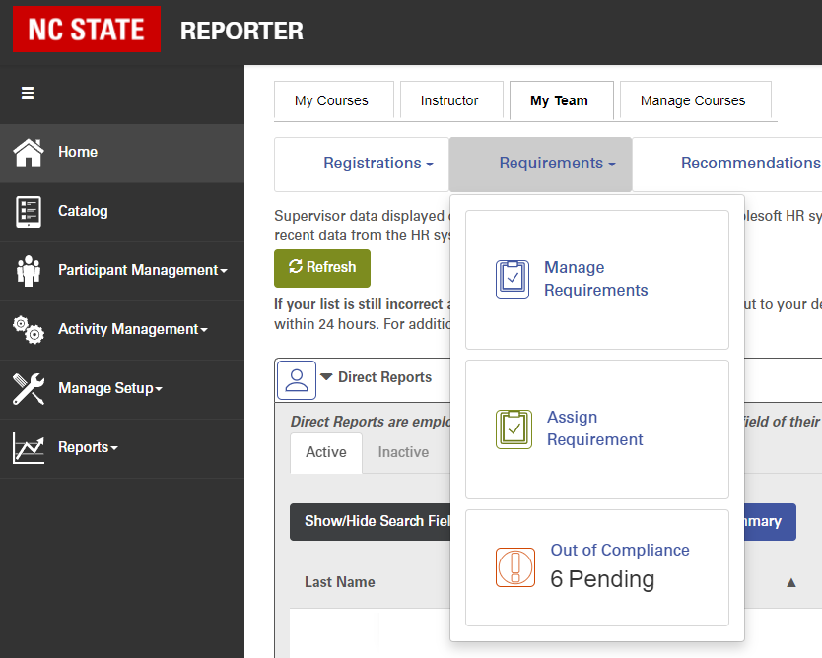Viewport: 822px width, 658px height.
Task: Click the Refresh button
Action: click(x=322, y=268)
